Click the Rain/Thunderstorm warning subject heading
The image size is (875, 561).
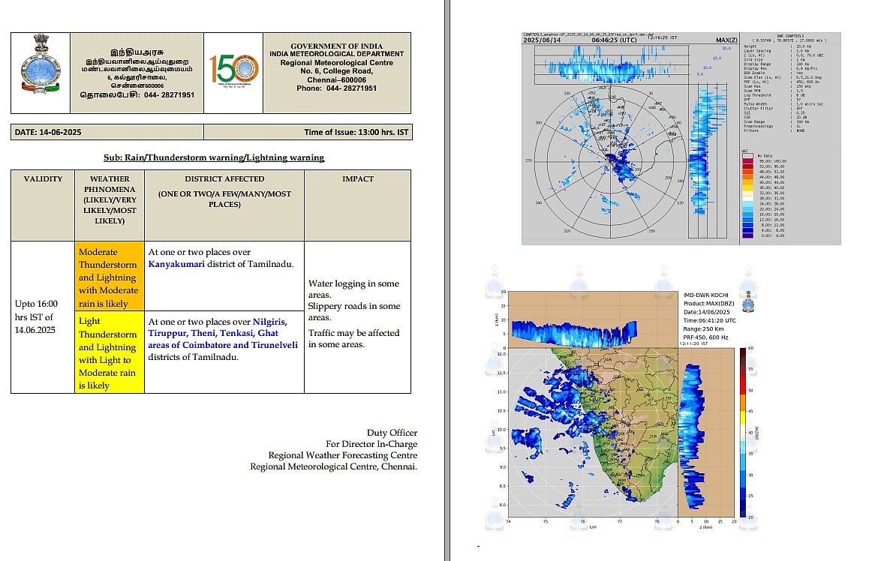[x=214, y=157]
